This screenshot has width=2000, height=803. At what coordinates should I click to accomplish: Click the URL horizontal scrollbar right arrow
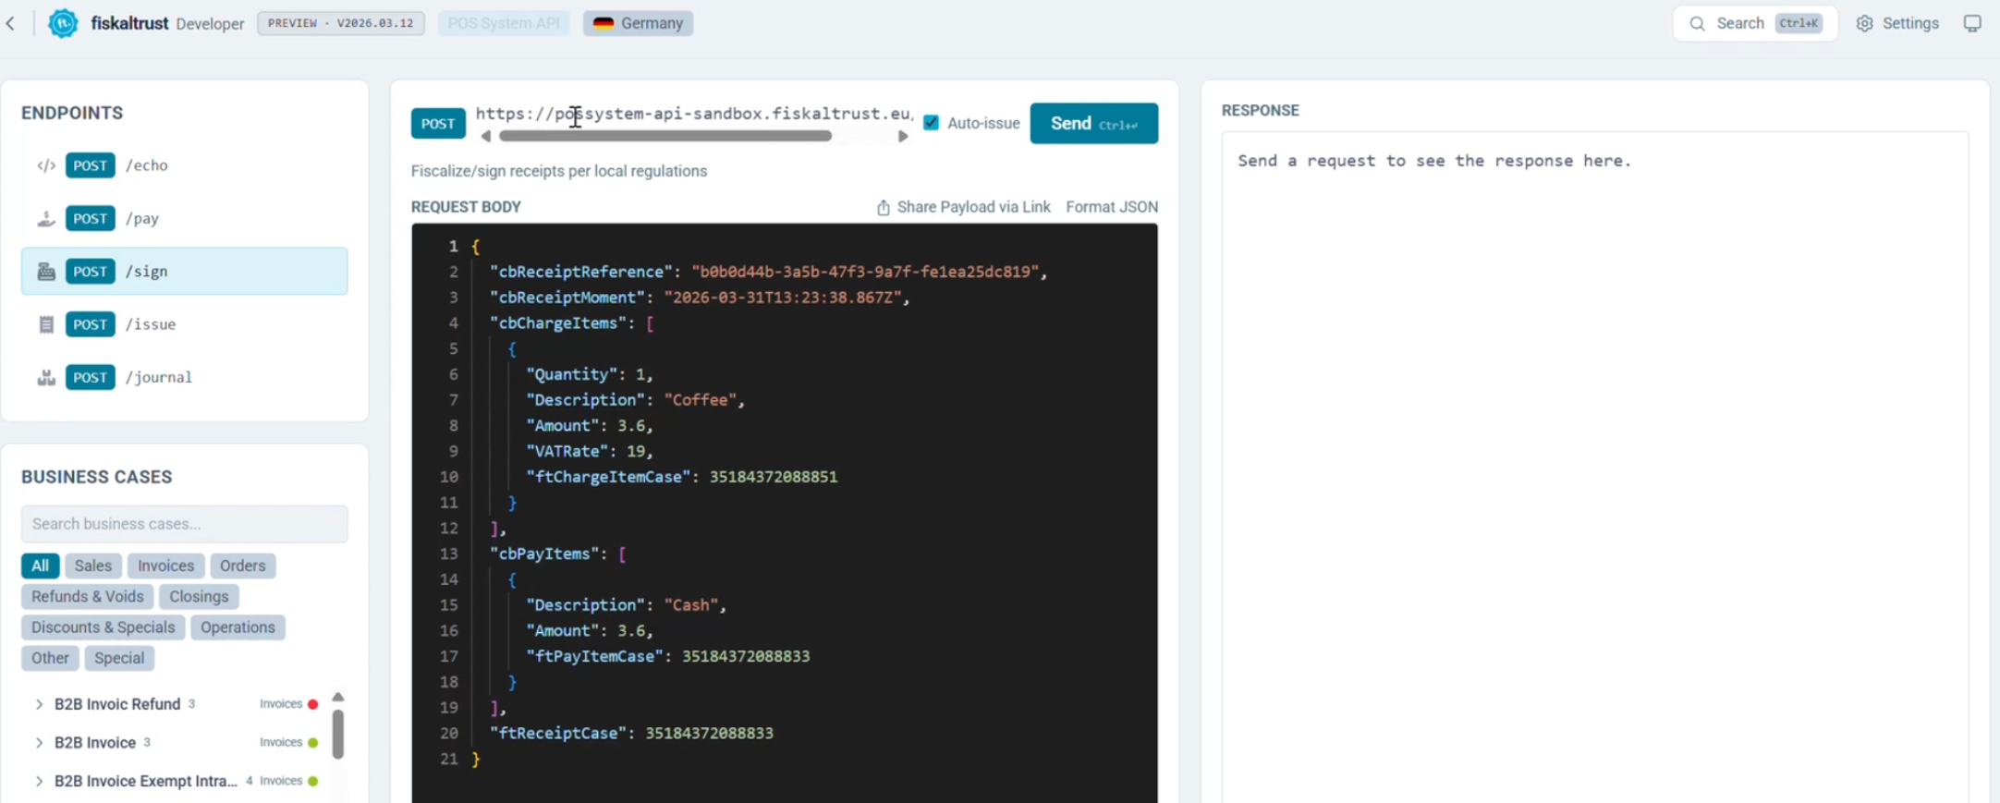coord(903,136)
